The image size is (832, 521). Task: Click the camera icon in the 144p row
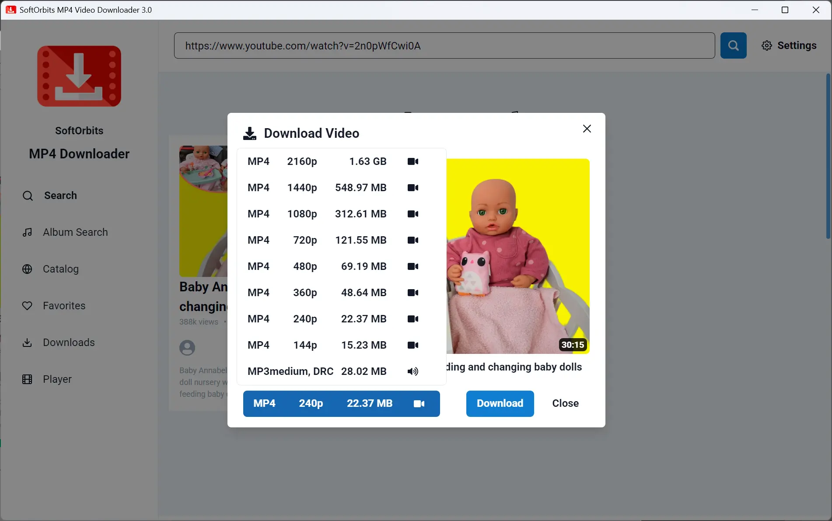click(413, 345)
